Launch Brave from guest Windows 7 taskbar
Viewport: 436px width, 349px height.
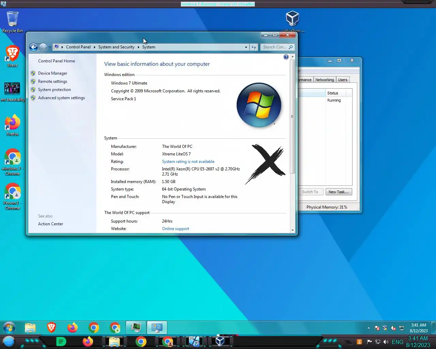(x=51, y=328)
